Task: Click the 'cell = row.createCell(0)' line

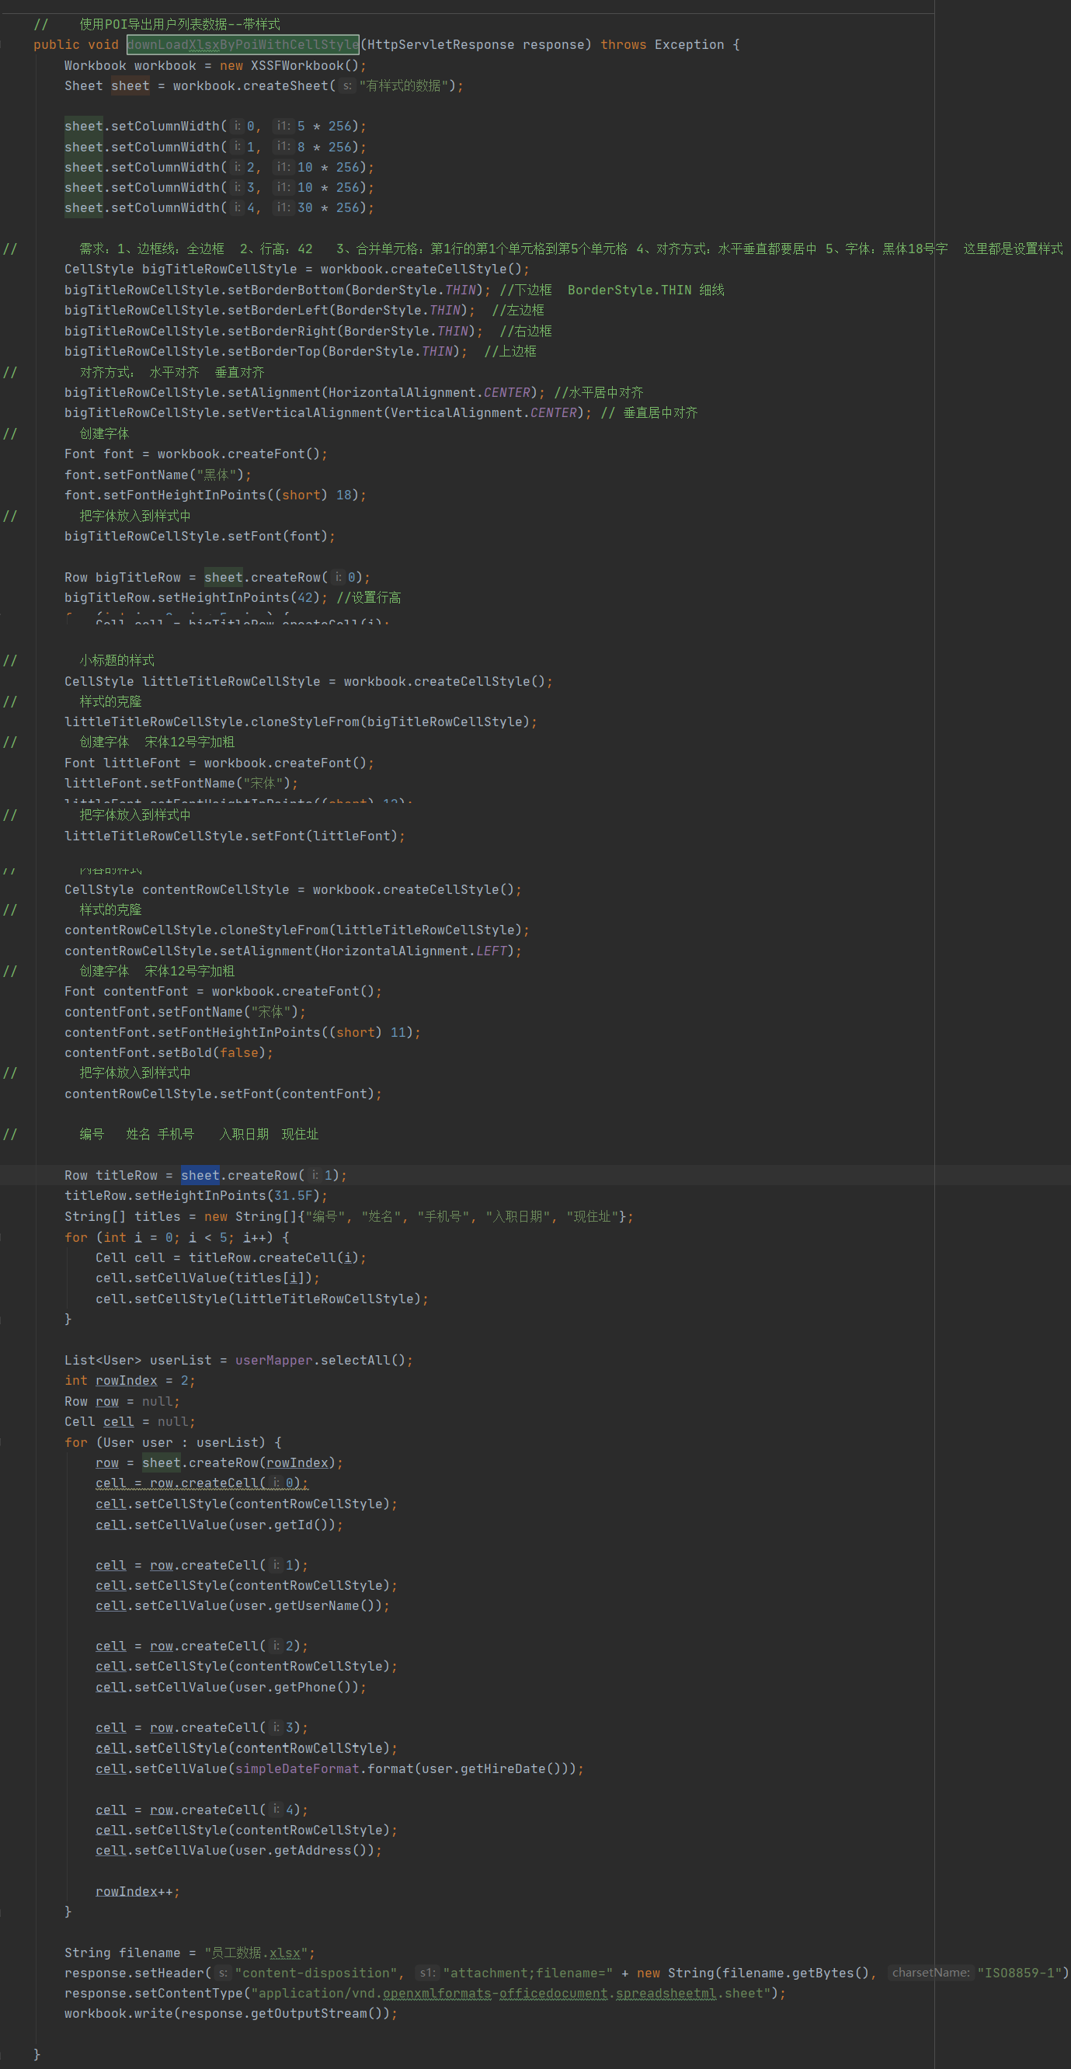Action: (x=202, y=1483)
